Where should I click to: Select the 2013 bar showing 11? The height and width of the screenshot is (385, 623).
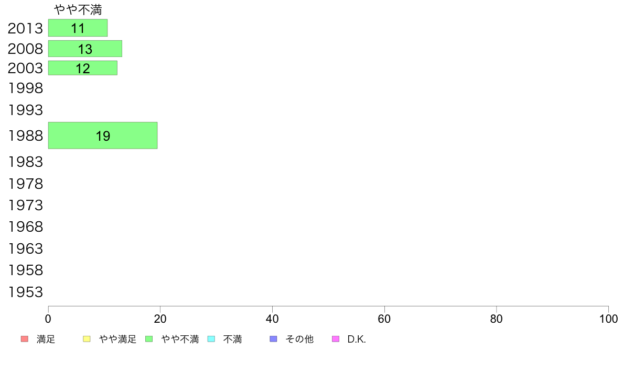click(x=78, y=28)
